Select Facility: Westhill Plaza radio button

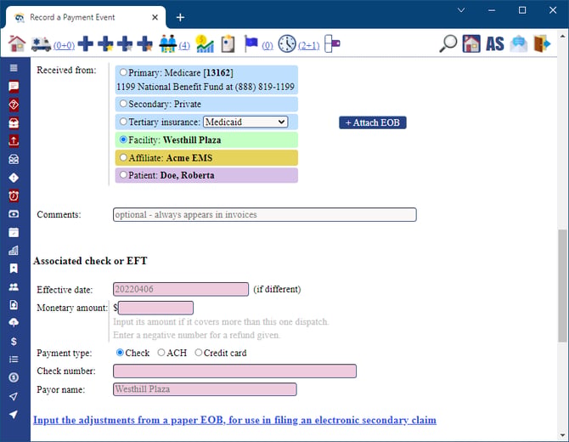(x=123, y=139)
